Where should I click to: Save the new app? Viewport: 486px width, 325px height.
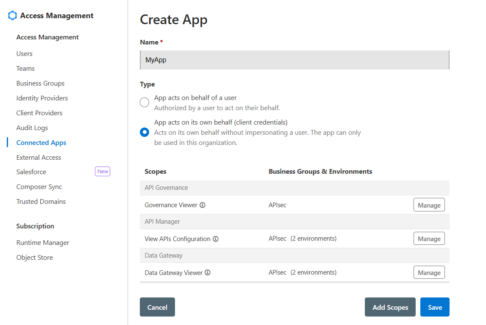[435, 307]
